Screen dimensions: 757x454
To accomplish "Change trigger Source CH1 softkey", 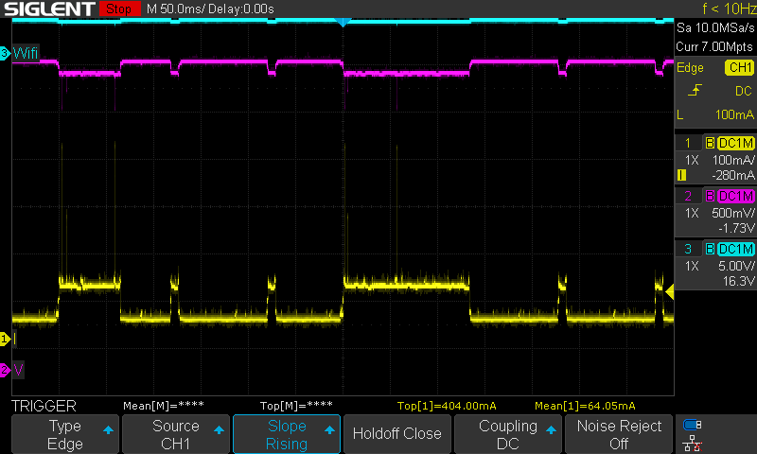I will click(x=176, y=434).
